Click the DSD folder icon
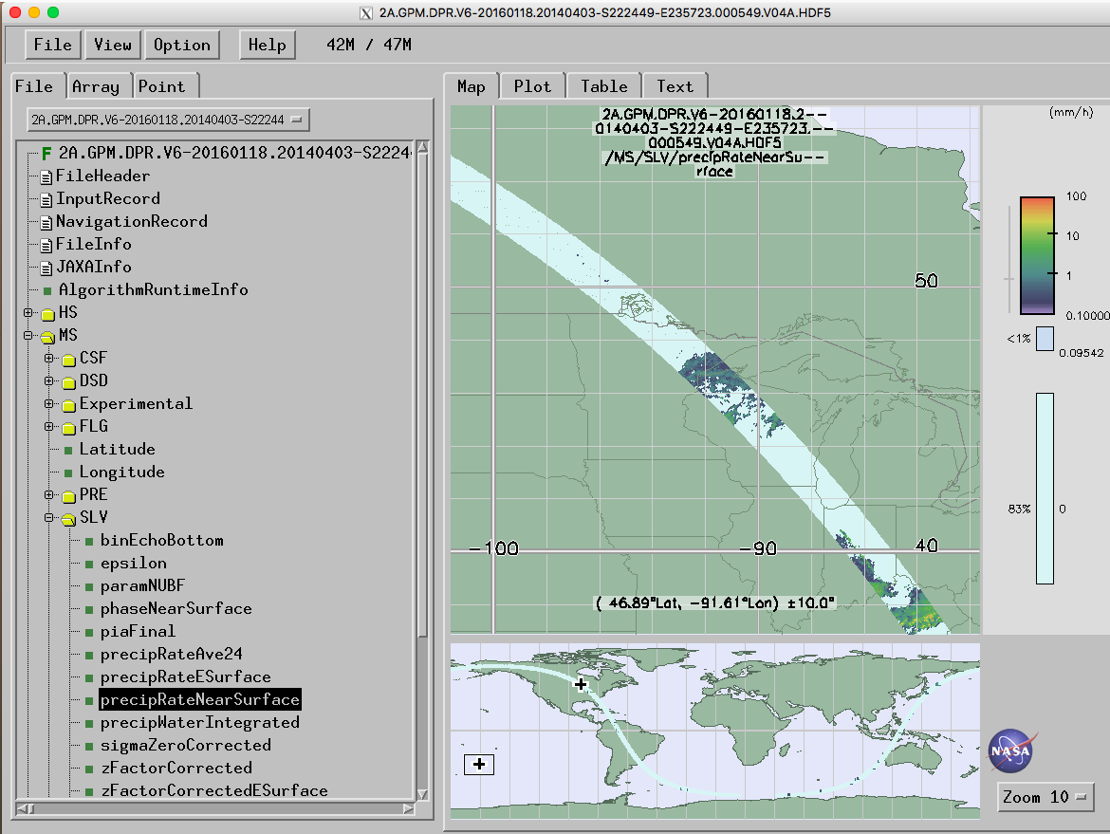Image resolution: width=1110 pixels, height=834 pixels. (x=68, y=381)
